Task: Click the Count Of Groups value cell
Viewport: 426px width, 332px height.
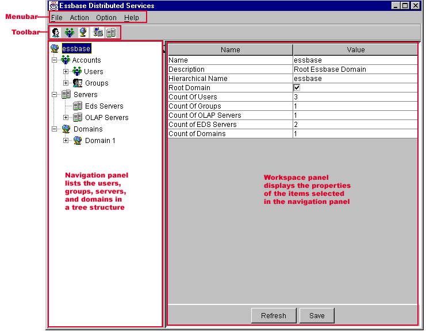Action: pyautogui.click(x=355, y=106)
